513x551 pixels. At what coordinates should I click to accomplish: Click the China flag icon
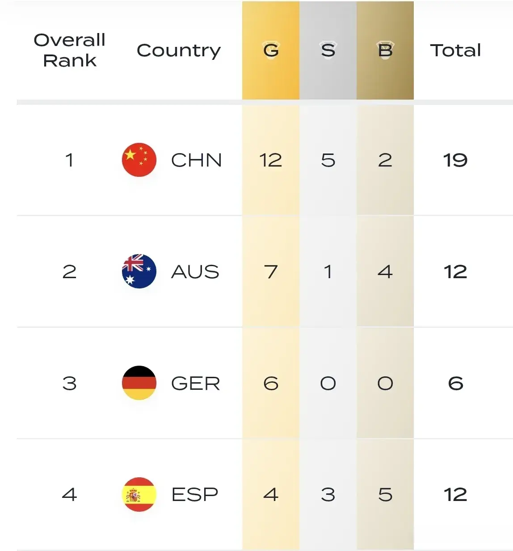(x=139, y=160)
